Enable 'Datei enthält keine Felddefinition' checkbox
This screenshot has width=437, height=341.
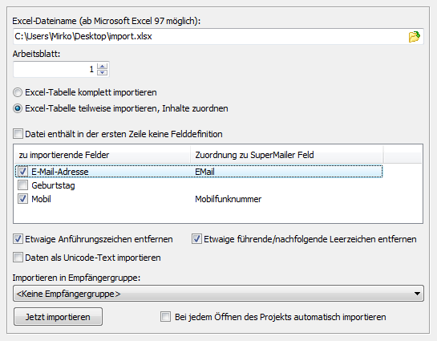pos(18,134)
